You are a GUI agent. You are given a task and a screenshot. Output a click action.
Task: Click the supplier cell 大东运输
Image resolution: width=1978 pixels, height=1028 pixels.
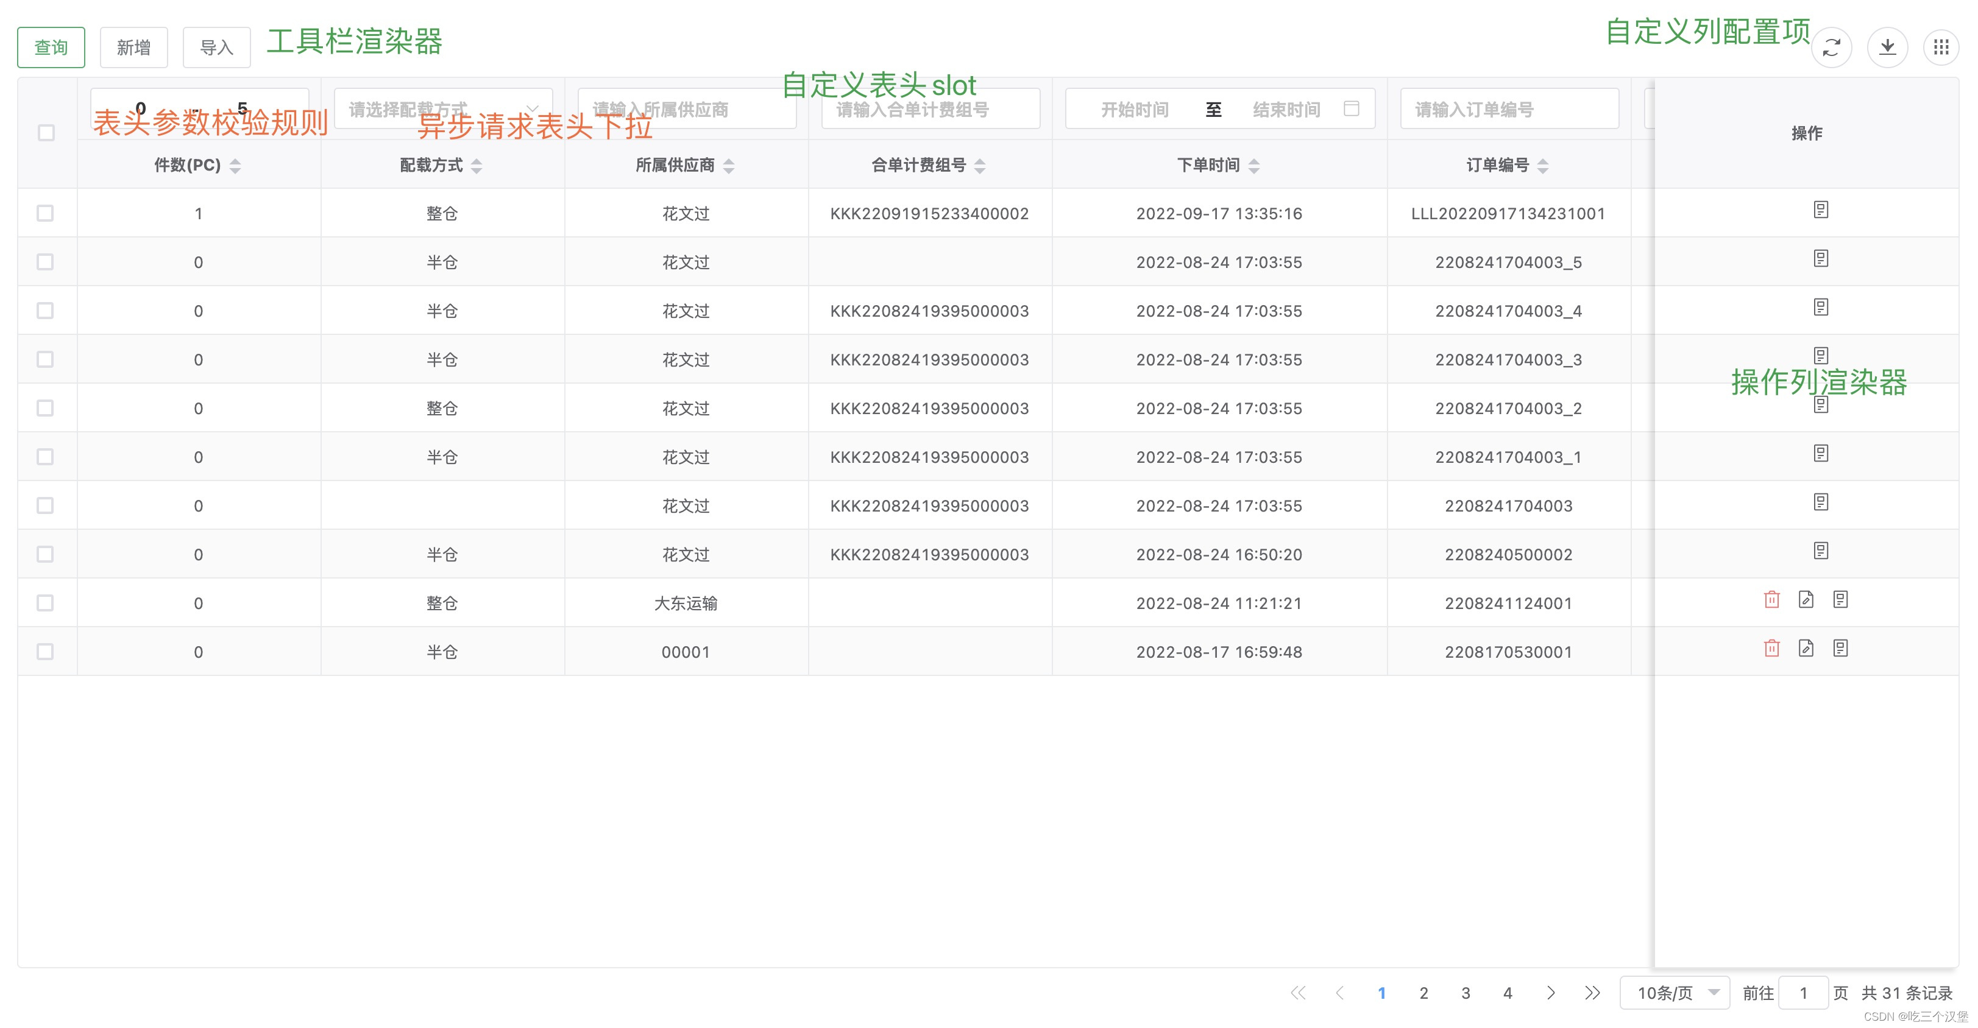686,604
